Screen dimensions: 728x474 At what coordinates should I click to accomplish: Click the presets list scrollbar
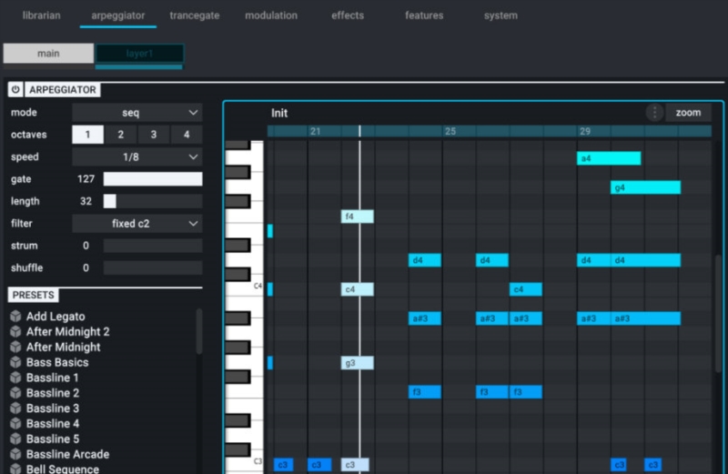click(199, 331)
